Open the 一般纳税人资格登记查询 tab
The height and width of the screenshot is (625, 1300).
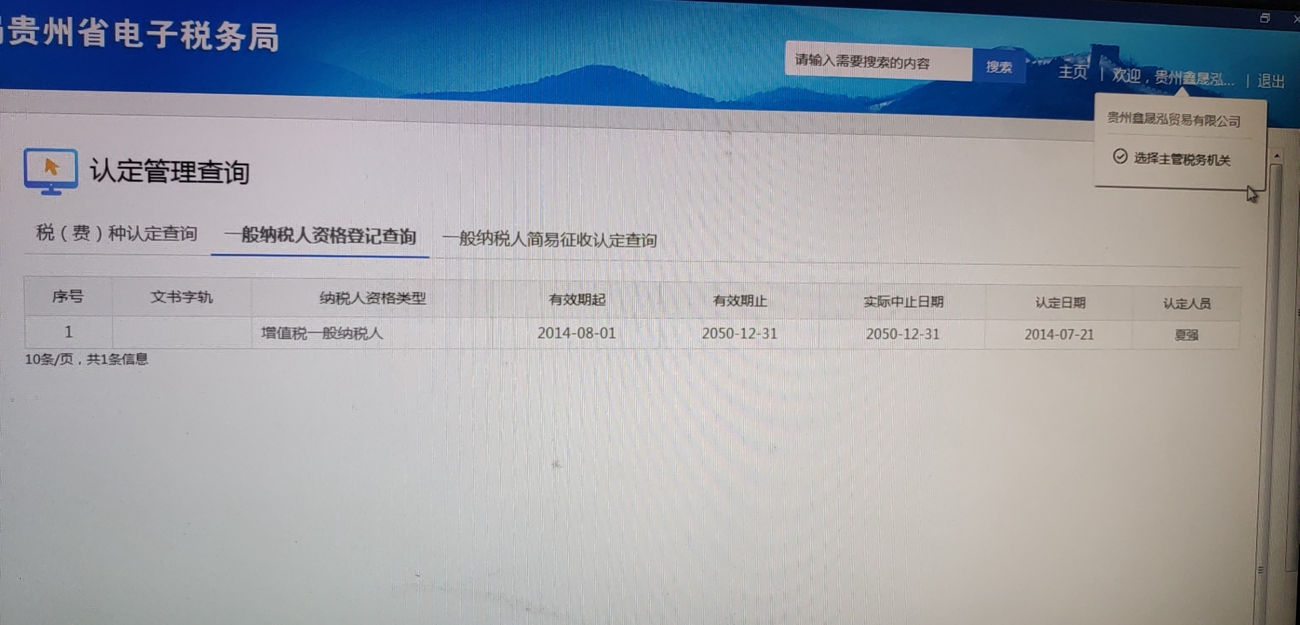tap(320, 236)
